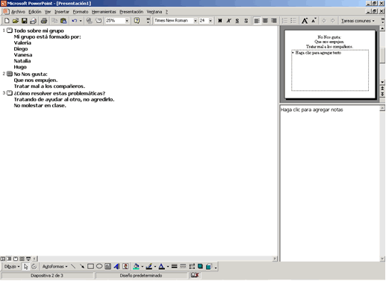Select the Arrow drawing tool
Screen dimensions: 386x281
(x=81, y=267)
